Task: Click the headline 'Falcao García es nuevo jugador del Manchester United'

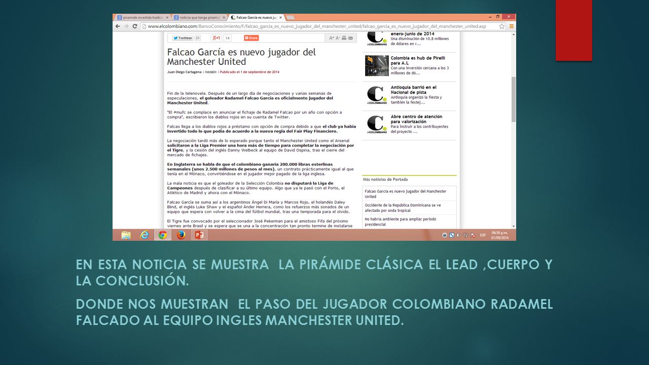Action: [241, 57]
